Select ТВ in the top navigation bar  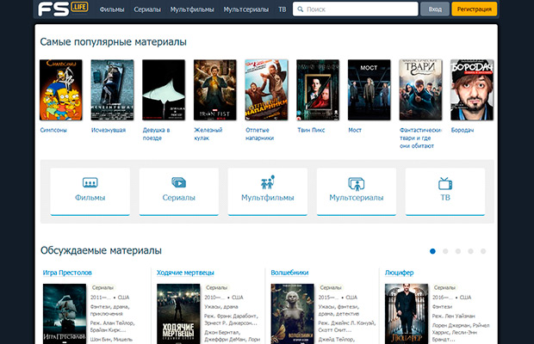(x=283, y=10)
